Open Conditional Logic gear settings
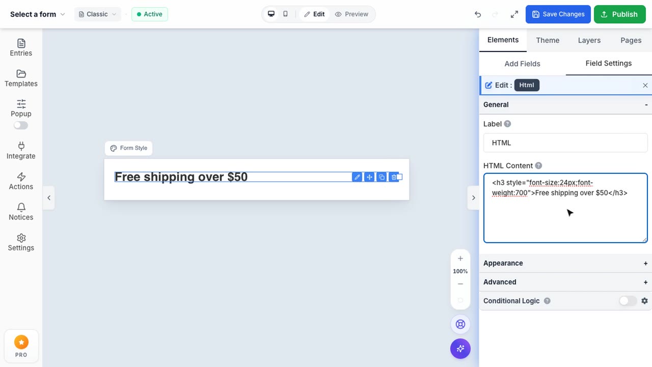The image size is (652, 367). click(644, 301)
